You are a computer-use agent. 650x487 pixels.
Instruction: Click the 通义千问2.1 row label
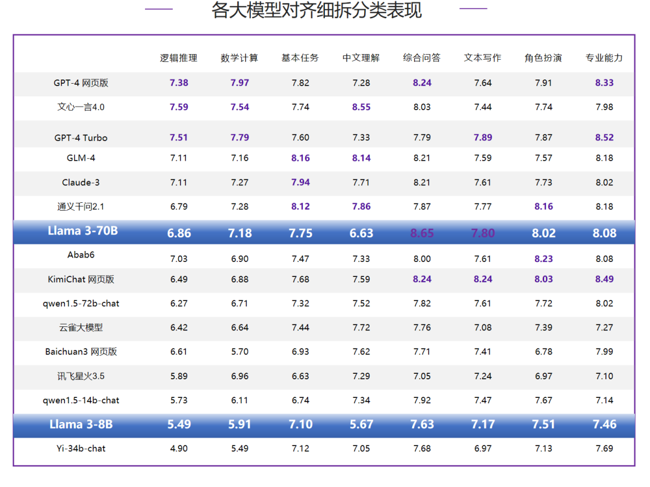pos(81,206)
